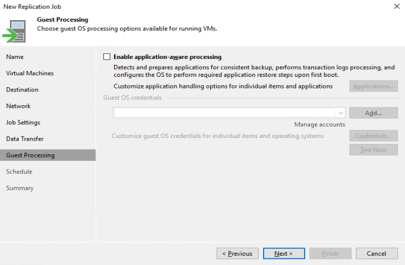Image resolution: width=405 pixels, height=265 pixels.
Task: Jump to the Data Transfer step
Action: click(25, 138)
